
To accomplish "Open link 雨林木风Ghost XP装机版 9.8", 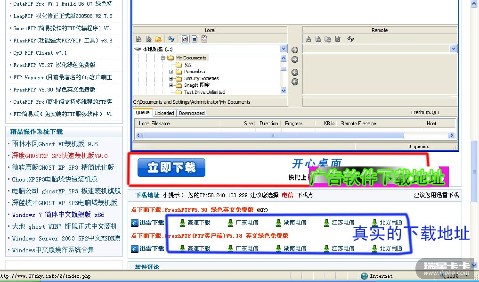I will point(55,144).
